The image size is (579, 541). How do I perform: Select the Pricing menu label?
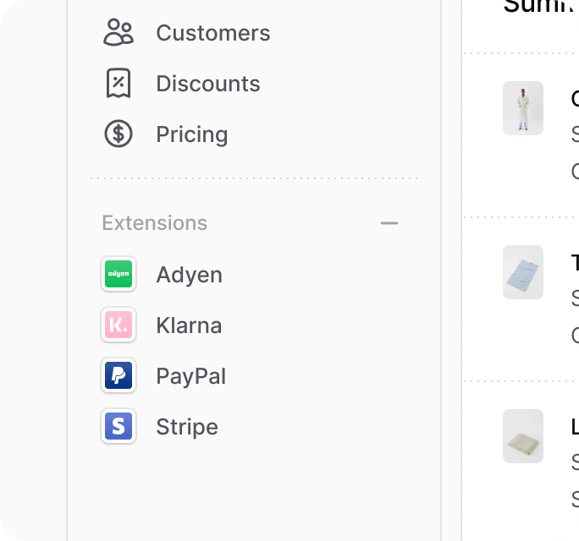192,134
